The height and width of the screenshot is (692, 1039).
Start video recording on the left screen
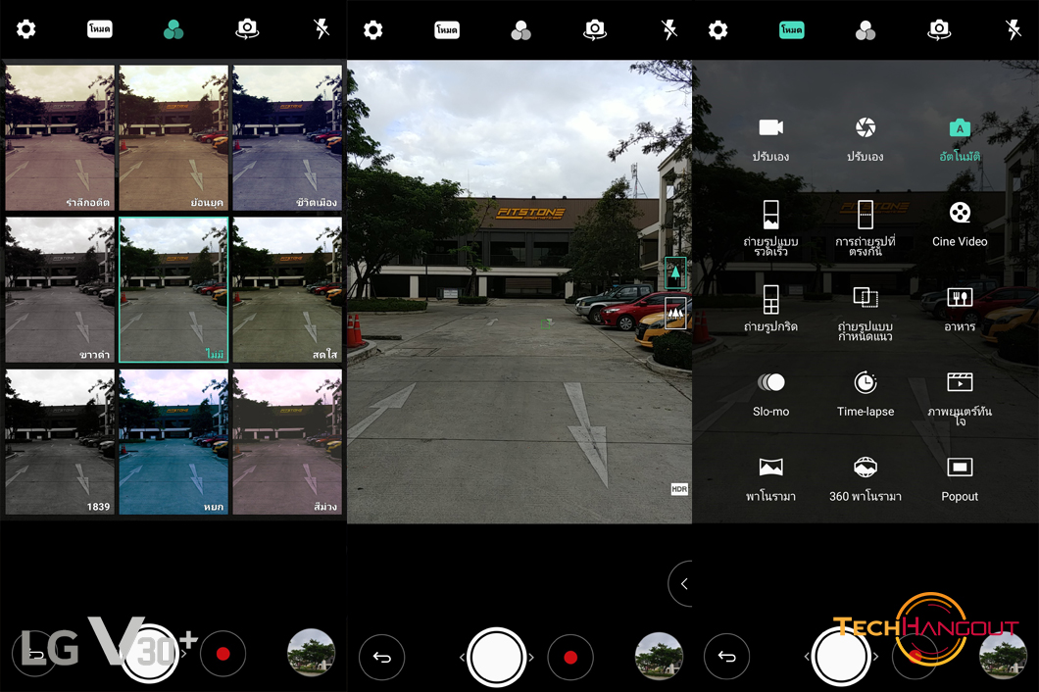[x=223, y=654]
